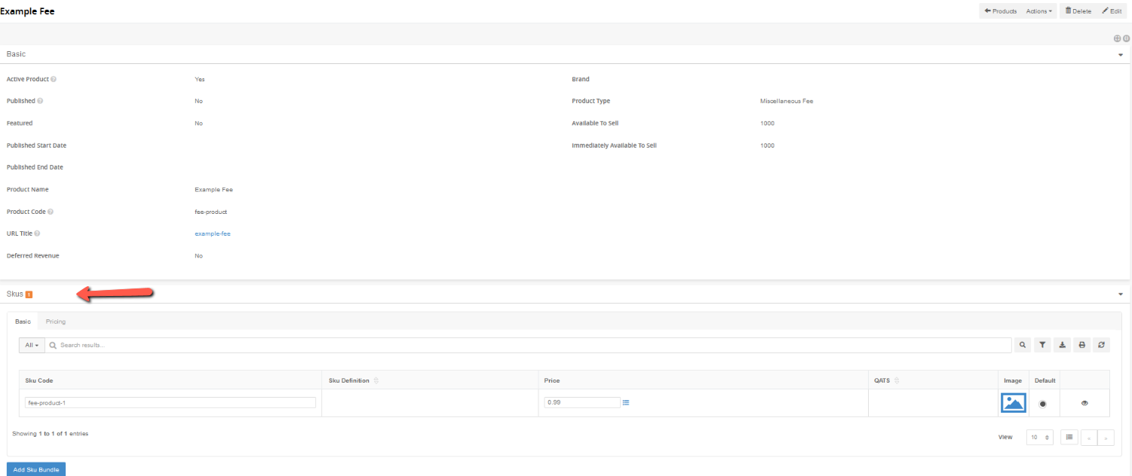Click help icon next to URL Title

point(37,234)
